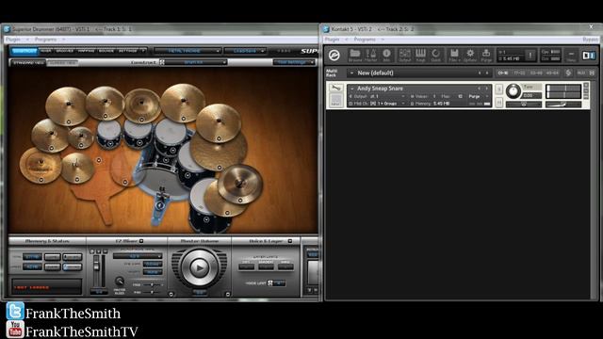The width and height of the screenshot is (603, 339).
Task: Click the Purge icon in Kontakt toolbar
Action: click(x=486, y=55)
